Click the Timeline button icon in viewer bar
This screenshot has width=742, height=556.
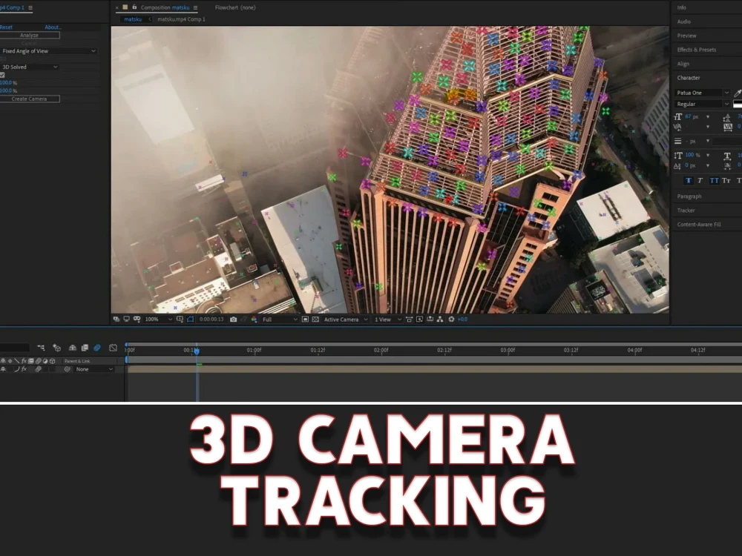[x=430, y=320]
